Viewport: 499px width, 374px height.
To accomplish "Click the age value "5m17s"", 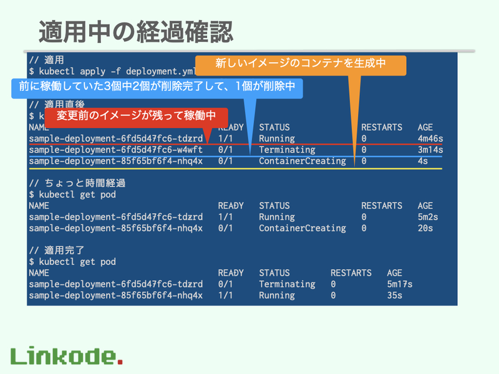I will (400, 284).
